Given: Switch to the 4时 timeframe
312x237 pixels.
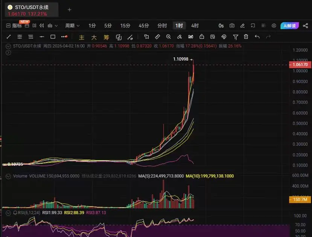Looking at the screenshot, I should pyautogui.click(x=195, y=26).
